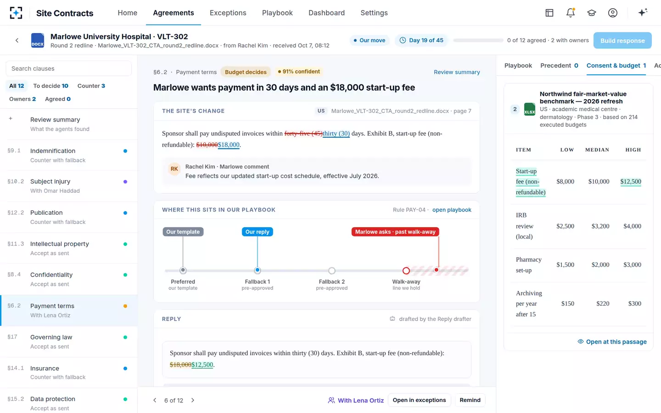The image size is (661, 413).
Task: Click the 91% confident badge
Action: click(x=299, y=72)
